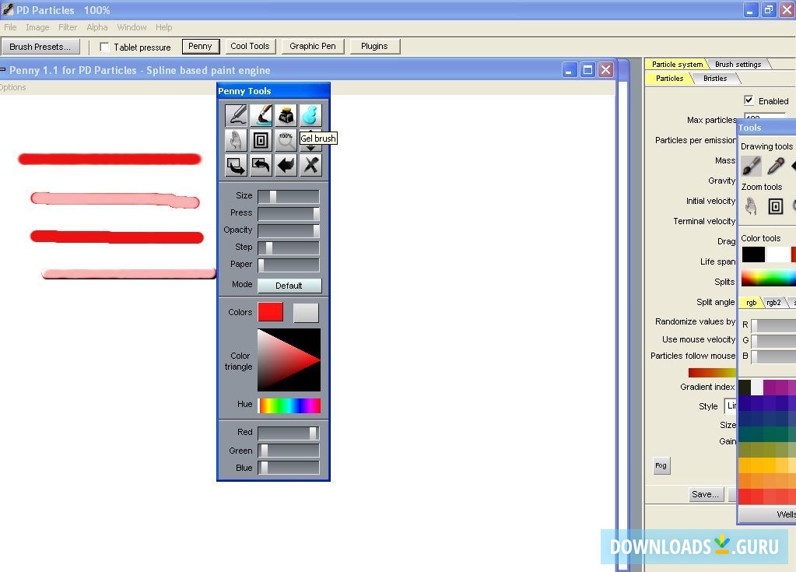Screen dimensions: 796x572
Task: Select the cyan Gel brush tool
Action: tap(310, 115)
